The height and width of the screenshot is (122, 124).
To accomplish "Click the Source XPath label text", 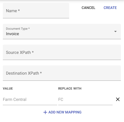I will tap(20, 52).
